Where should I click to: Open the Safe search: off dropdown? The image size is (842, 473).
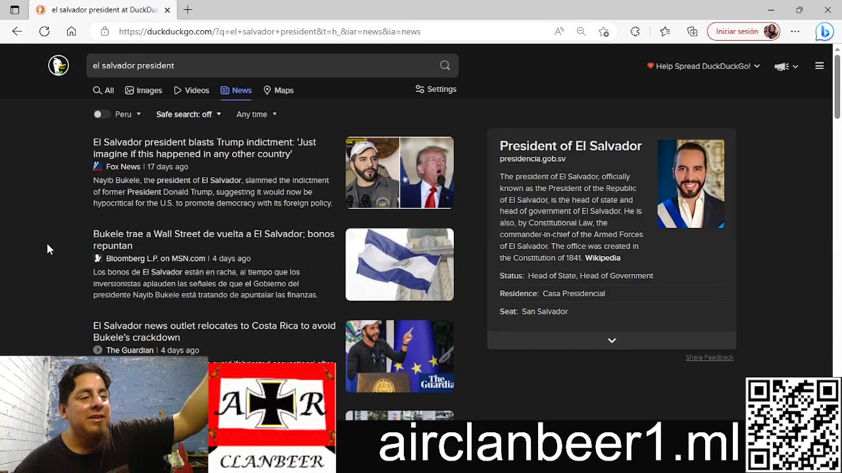pos(189,114)
